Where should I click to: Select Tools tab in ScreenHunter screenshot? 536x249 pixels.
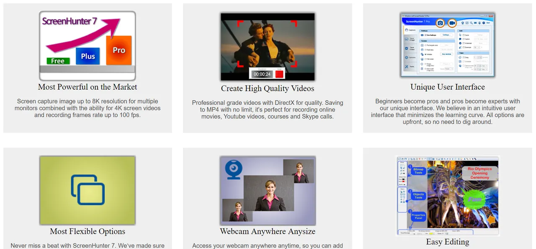410,67
